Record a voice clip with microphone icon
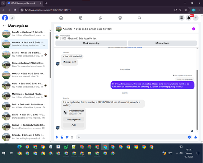 coord(57,137)
